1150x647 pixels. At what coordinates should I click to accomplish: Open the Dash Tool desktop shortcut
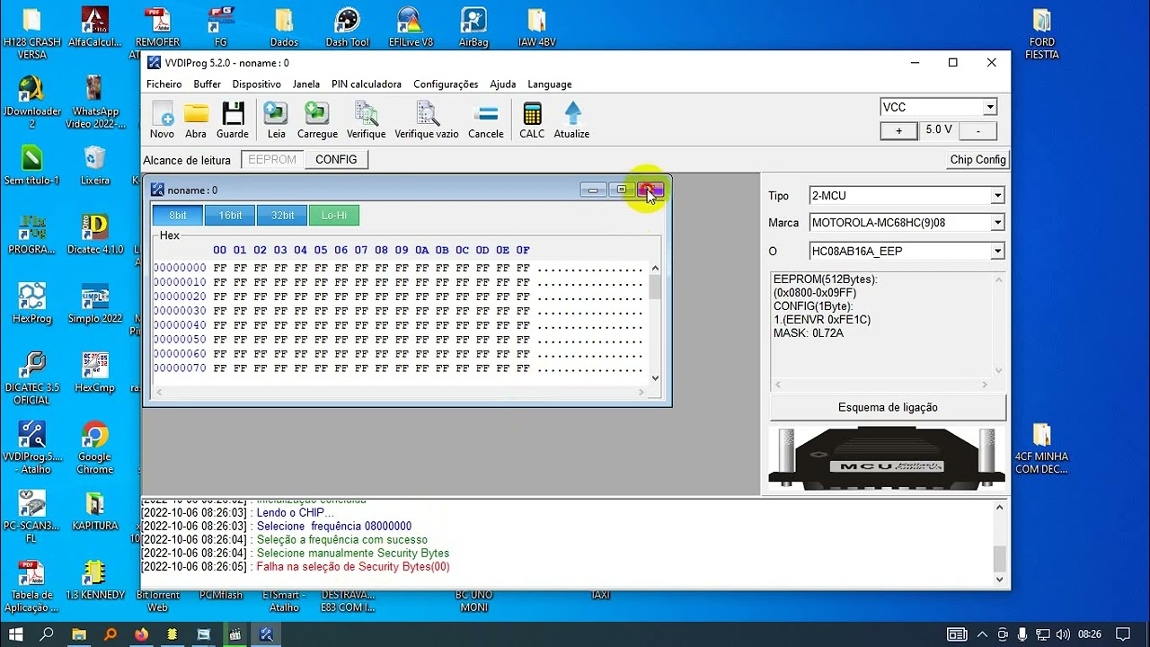(x=347, y=27)
